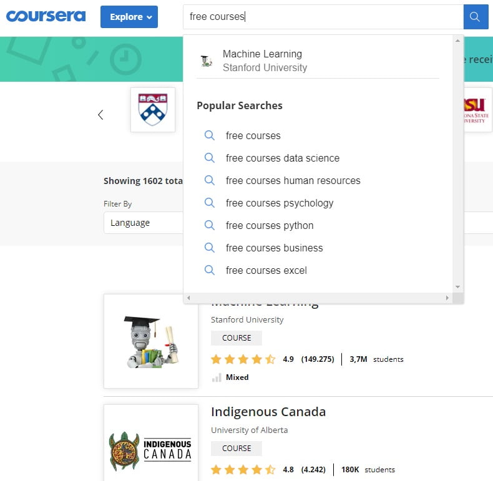Click magnifier icon beside 'free courses data science'
493x481 pixels.
click(x=210, y=158)
